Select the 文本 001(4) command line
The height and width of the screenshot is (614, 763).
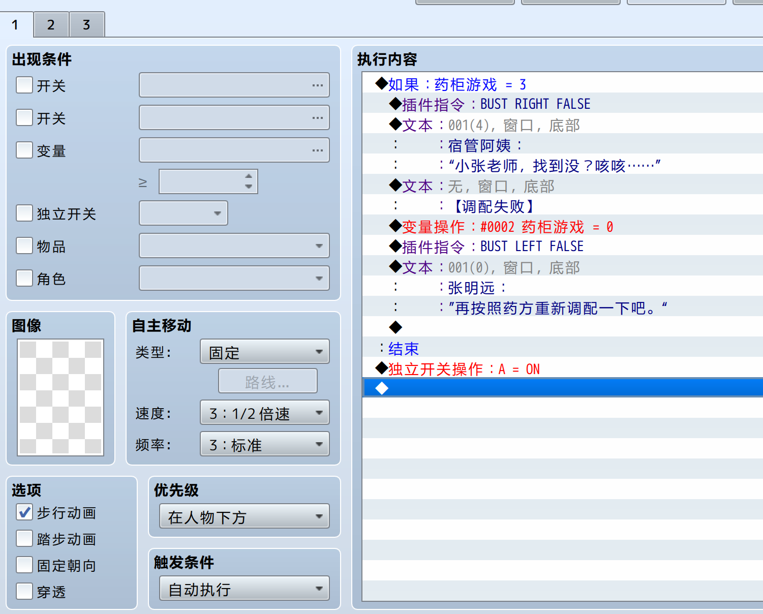point(563,124)
